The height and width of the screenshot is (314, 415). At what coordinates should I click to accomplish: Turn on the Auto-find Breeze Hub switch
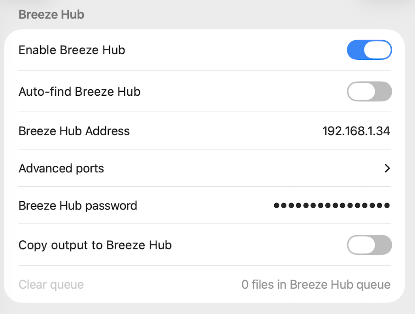pyautogui.click(x=369, y=92)
